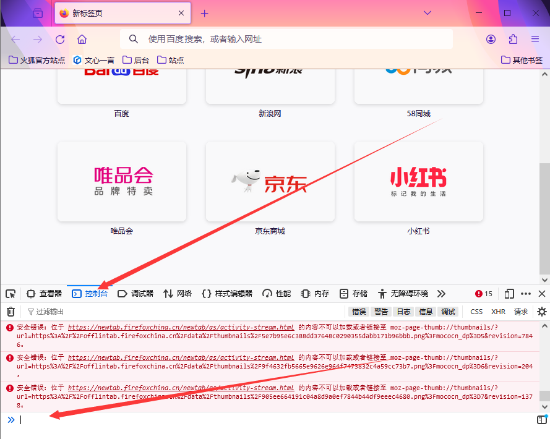
Task: Clear console output with trash icon
Action: pyautogui.click(x=11, y=312)
